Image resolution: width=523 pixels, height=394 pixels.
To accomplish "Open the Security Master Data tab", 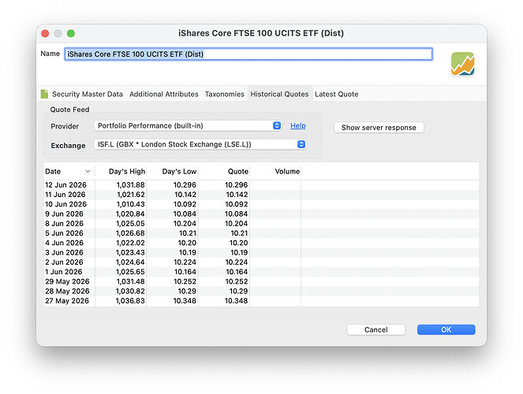I will 88,95.
